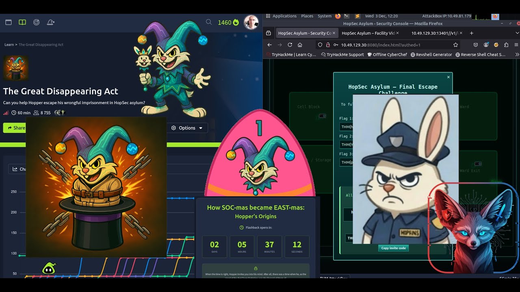Follow the Learn breadcrumb link
Image resolution: width=520 pixels, height=292 pixels.
point(9,45)
